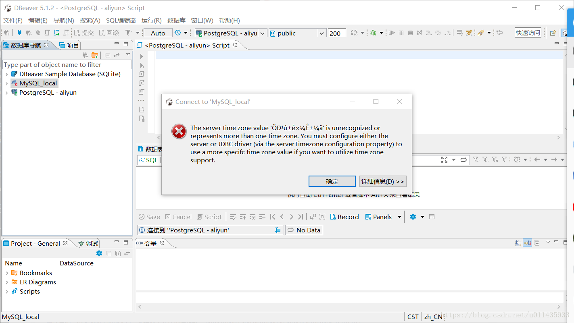574x323 pixels.
Task: Open the 数据库 menu
Action: point(176,20)
